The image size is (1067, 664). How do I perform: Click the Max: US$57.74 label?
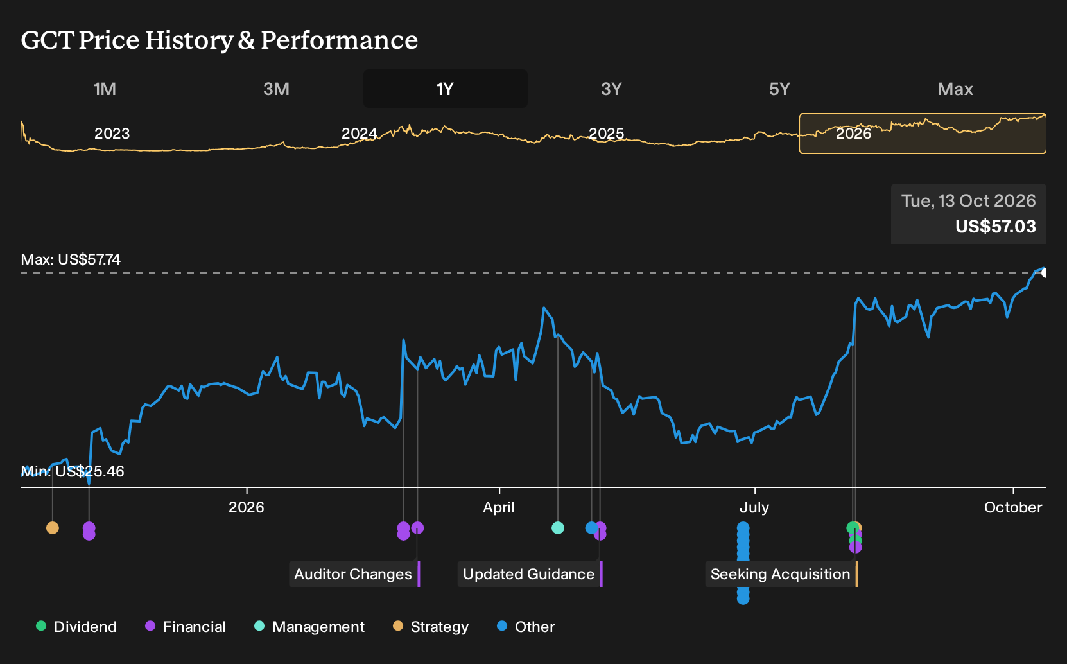(71, 259)
